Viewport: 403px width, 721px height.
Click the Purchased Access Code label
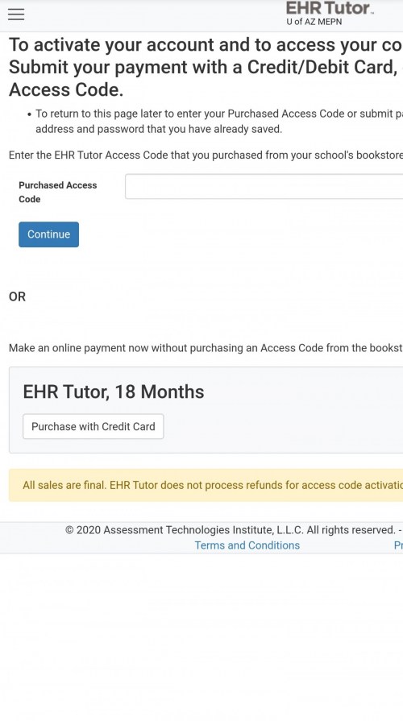[x=57, y=193]
